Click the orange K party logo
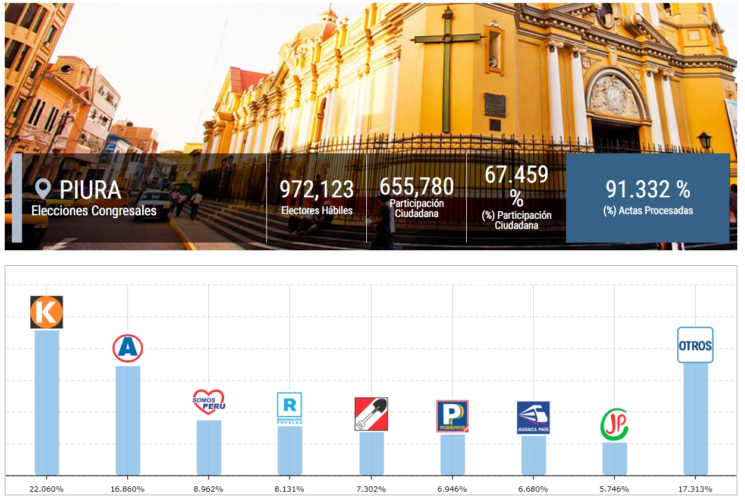The height and width of the screenshot is (503, 745). (46, 312)
